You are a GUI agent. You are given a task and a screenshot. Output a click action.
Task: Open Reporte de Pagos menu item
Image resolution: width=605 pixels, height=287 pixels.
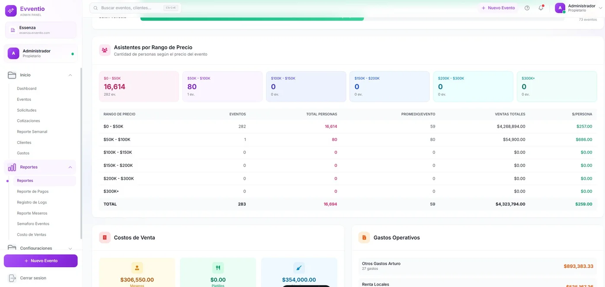tap(33, 191)
